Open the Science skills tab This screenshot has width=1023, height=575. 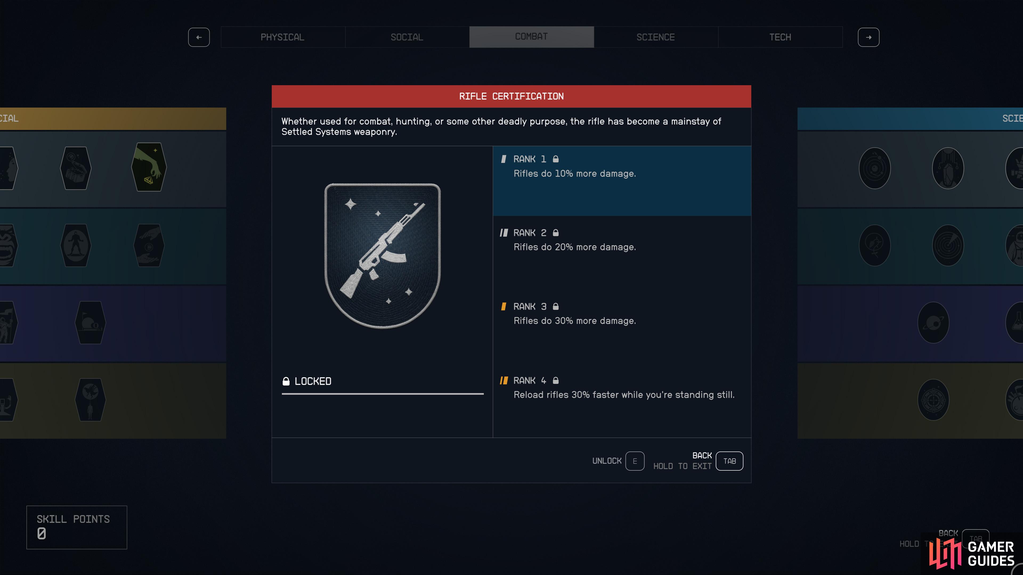[x=656, y=37]
